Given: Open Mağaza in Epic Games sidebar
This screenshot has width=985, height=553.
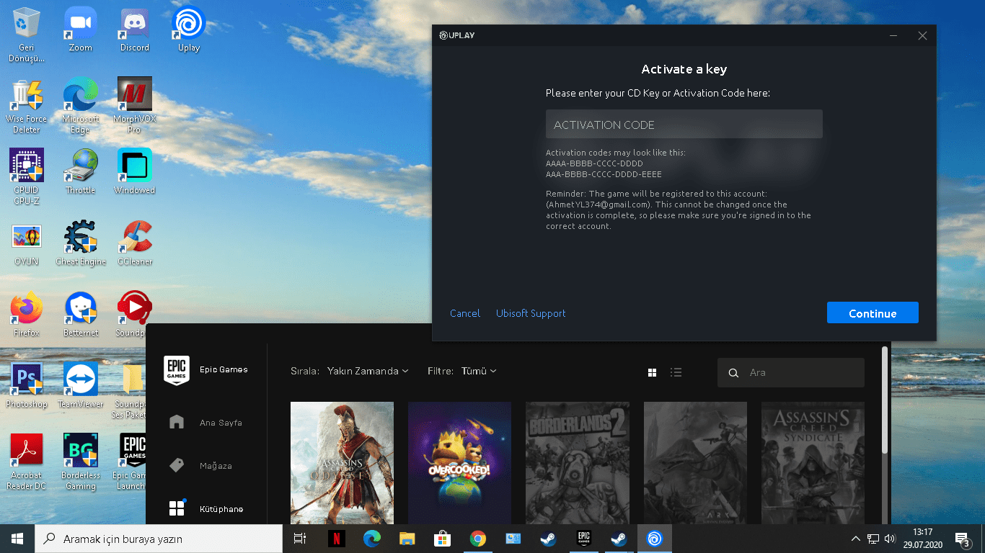Looking at the screenshot, I should (x=200, y=466).
